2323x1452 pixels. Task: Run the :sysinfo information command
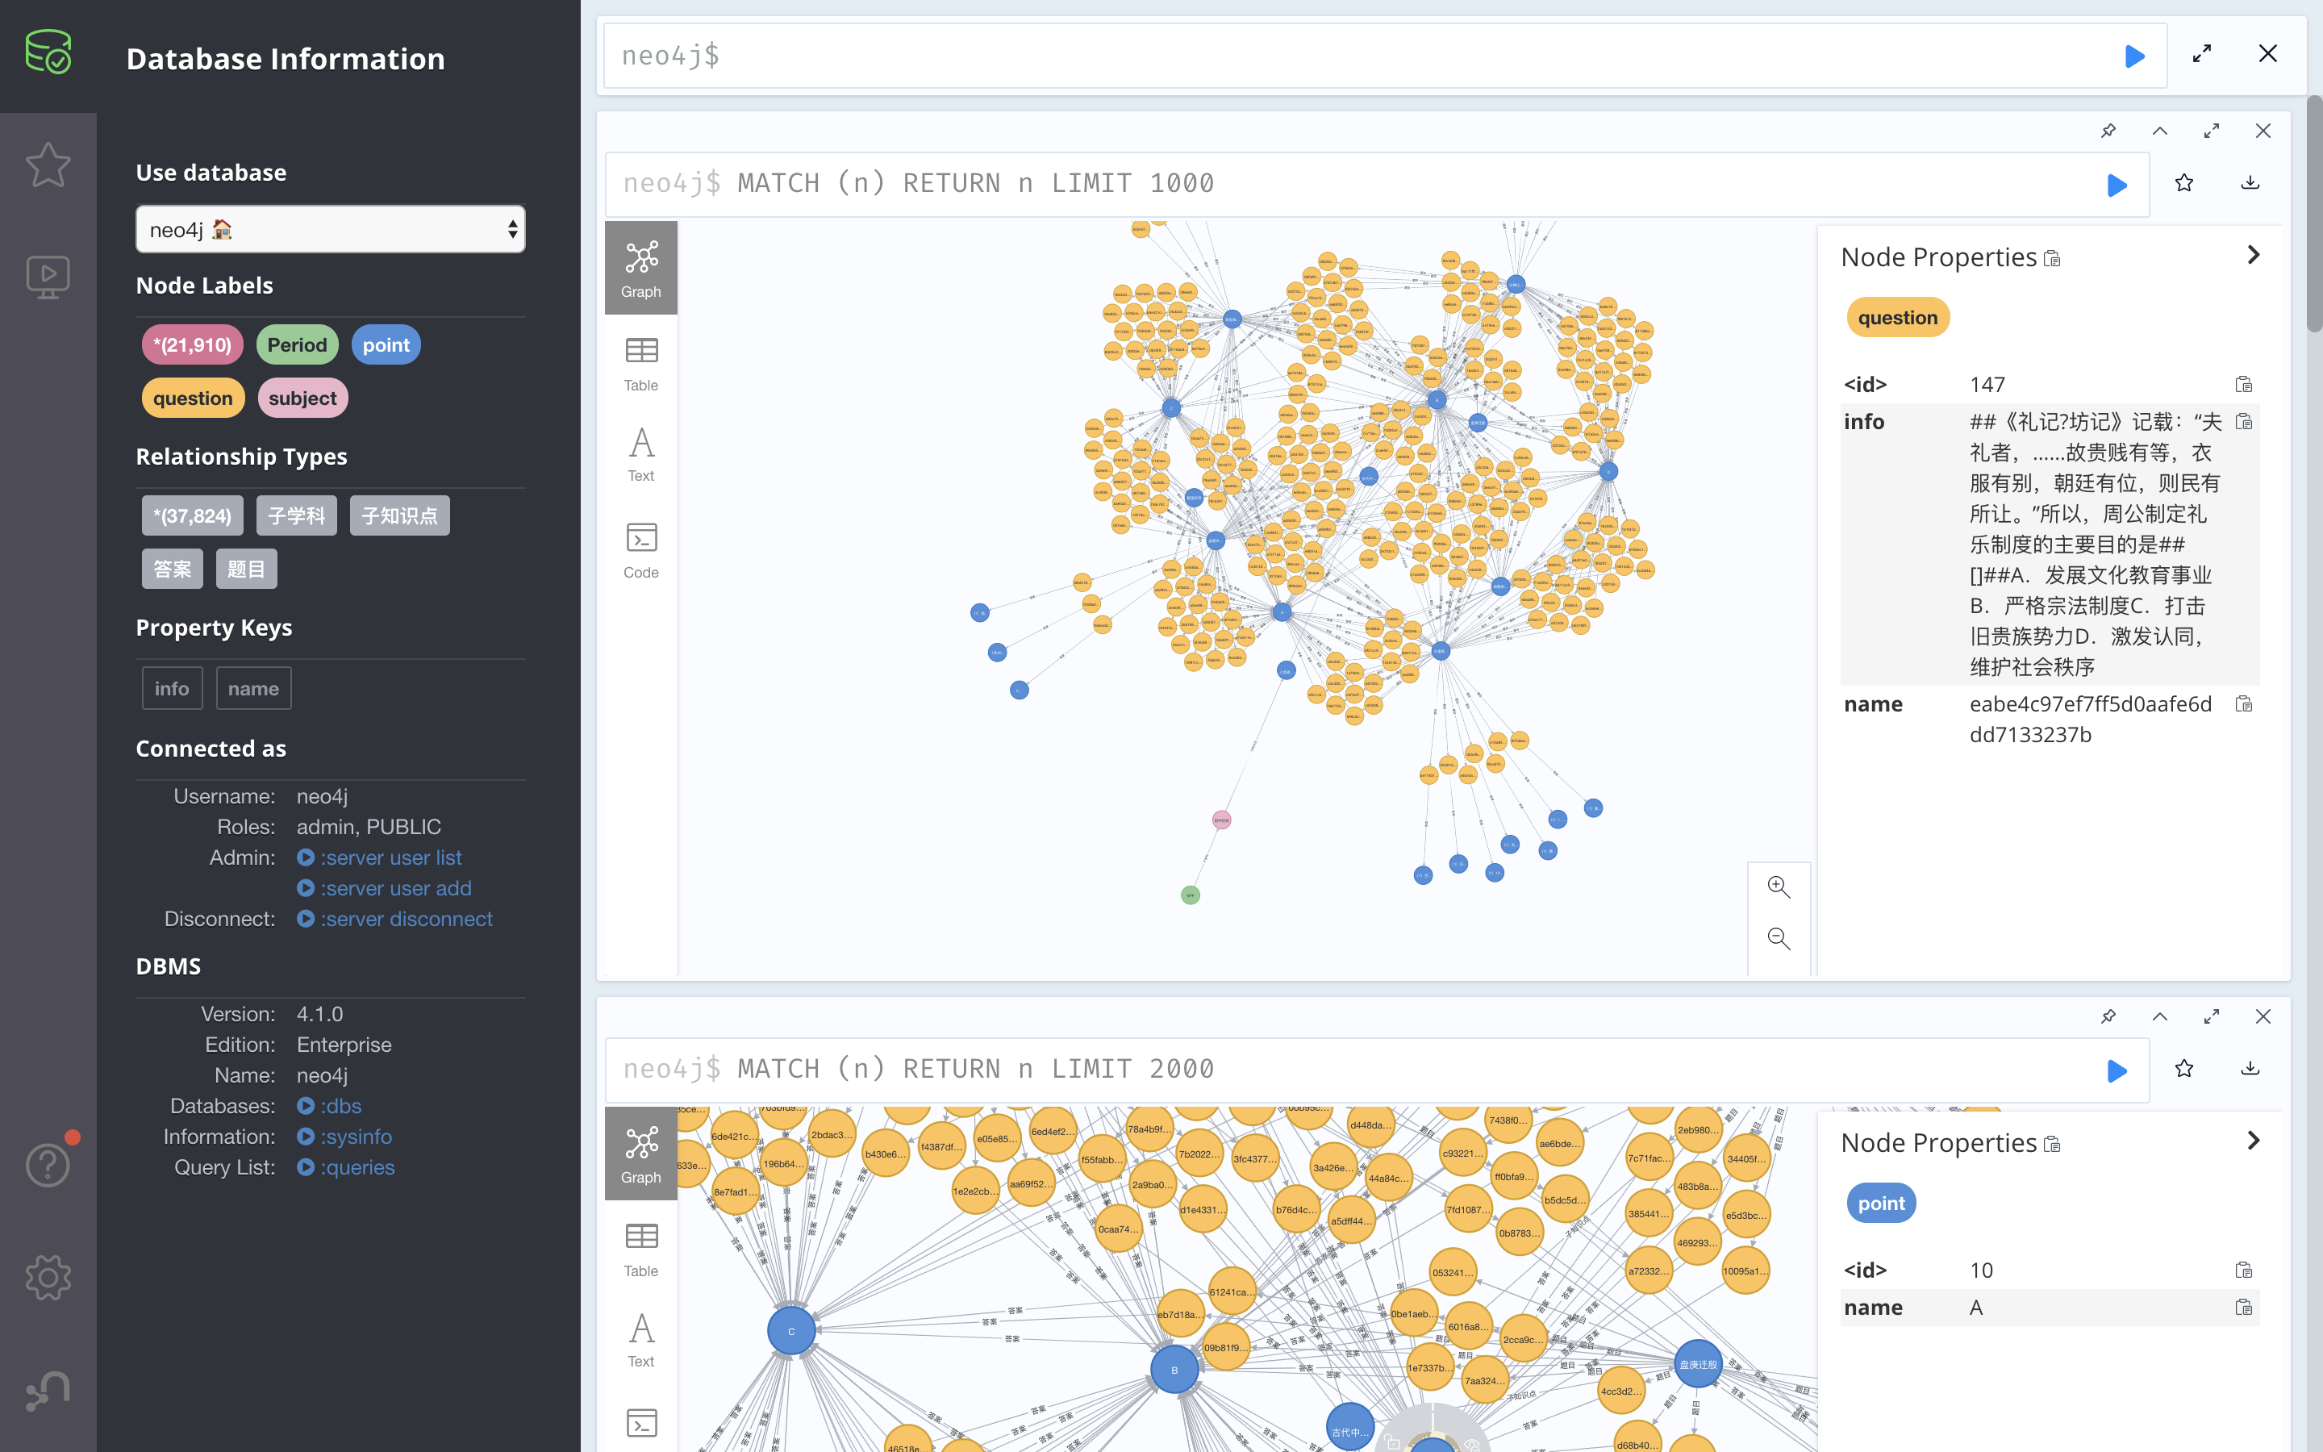(x=357, y=1136)
